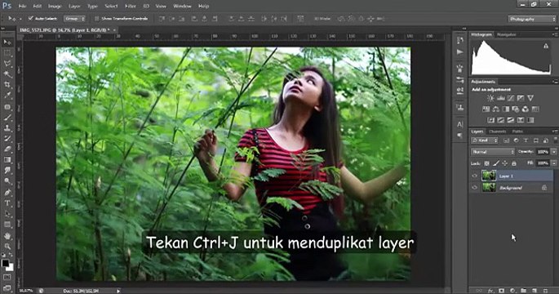559x294 pixels.
Task: Select the Magic Wand tool
Action: point(7,74)
